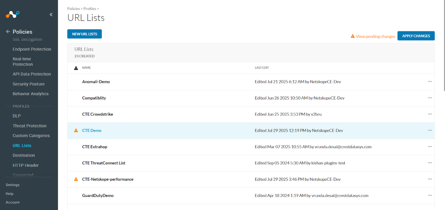Open Security Posture policies
The image size is (445, 210).
tap(29, 84)
